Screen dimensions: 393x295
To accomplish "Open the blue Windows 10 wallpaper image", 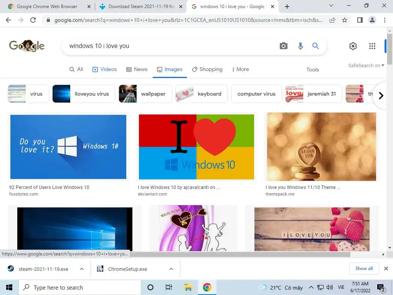I will coord(75,229).
